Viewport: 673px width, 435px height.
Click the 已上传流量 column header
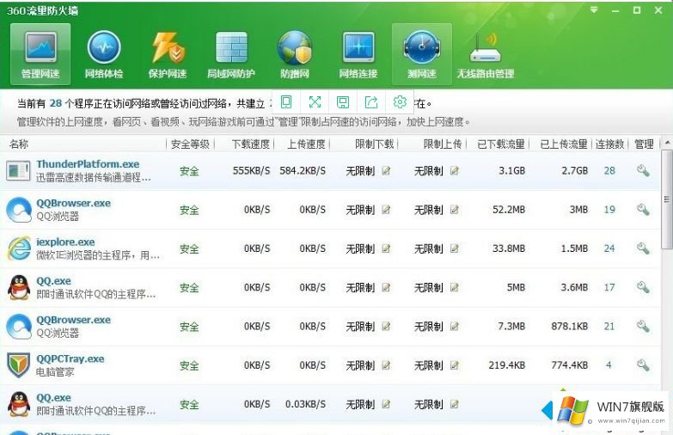tap(564, 144)
